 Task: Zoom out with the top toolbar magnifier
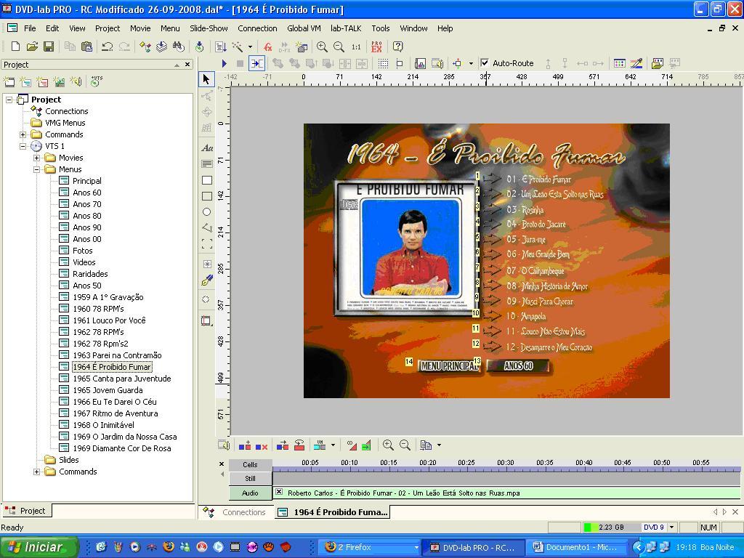(339, 46)
